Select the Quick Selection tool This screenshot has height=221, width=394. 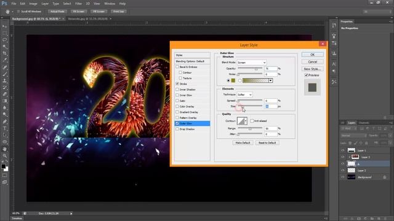click(4, 47)
